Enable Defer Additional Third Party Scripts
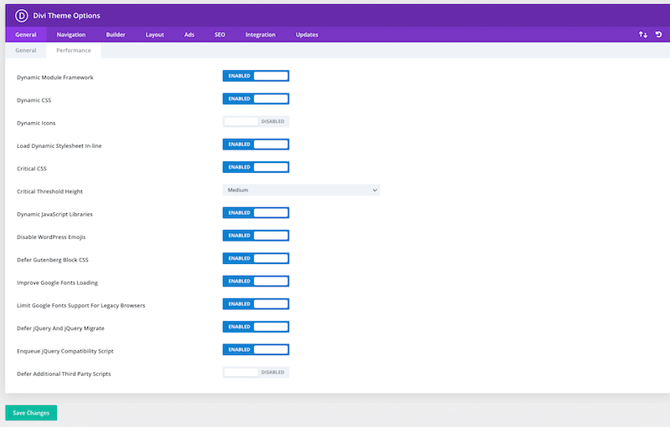This screenshot has height=427, width=670. click(255, 373)
